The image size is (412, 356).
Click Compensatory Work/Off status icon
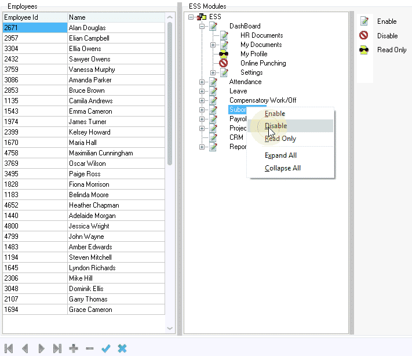click(x=213, y=100)
